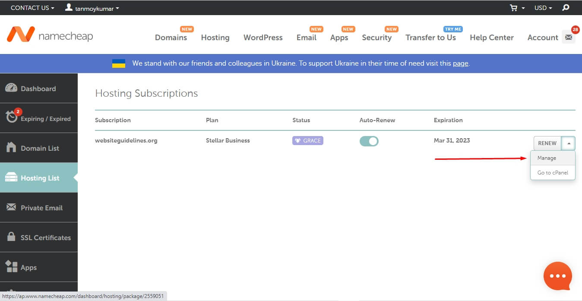
Task: Collapse the dropdown arrow beside RENEW
Action: [x=569, y=143]
